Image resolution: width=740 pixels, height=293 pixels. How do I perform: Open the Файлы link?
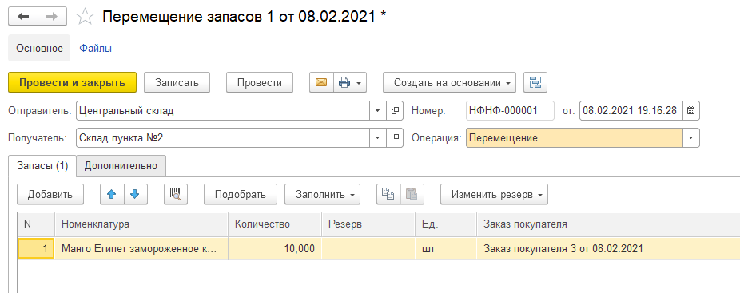pos(95,48)
